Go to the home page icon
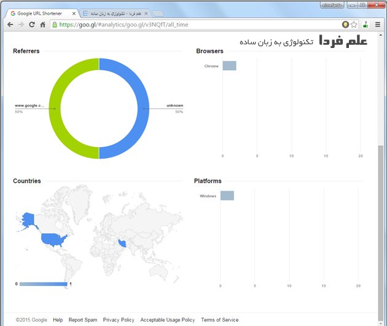 coord(42,25)
